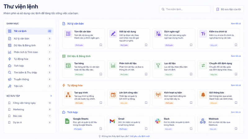Viewport: 248px width, 139px height.
Task: Add new collection with plus icon
Action: (x=51, y=96)
